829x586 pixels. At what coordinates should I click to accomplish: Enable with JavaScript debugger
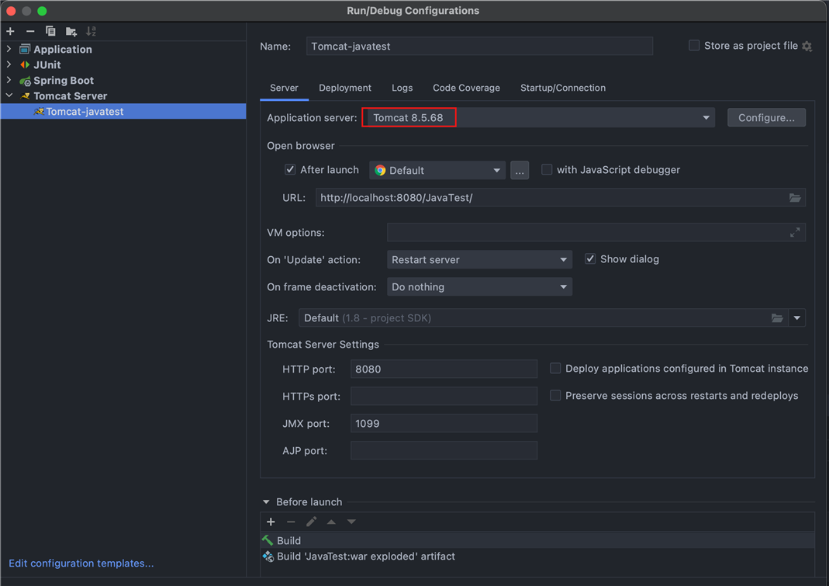coord(547,169)
